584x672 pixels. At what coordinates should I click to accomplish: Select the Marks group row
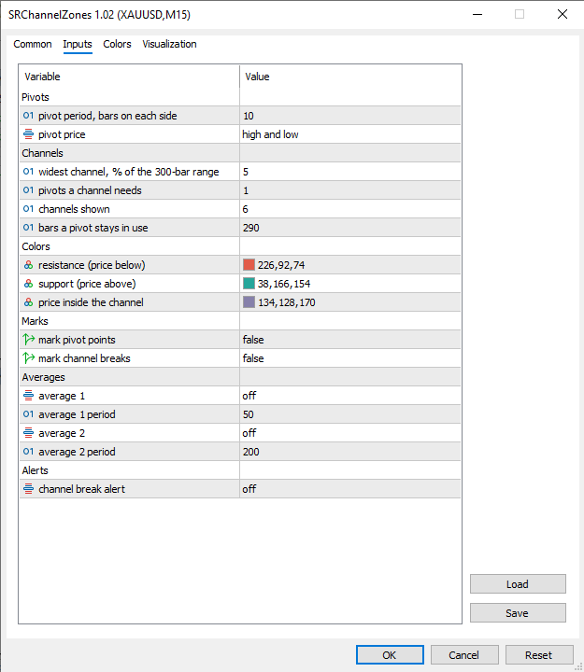(x=240, y=321)
